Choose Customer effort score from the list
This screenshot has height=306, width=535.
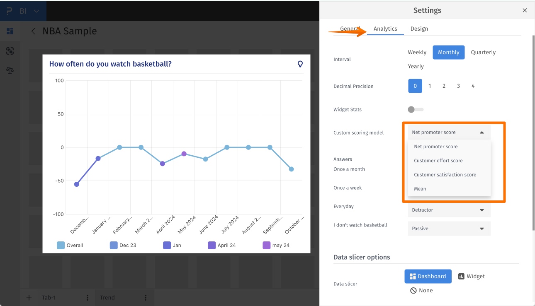450,161
